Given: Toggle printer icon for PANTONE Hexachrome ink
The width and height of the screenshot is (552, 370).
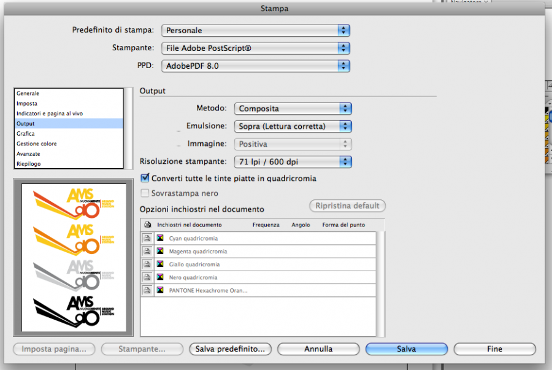Looking at the screenshot, I should [x=147, y=290].
